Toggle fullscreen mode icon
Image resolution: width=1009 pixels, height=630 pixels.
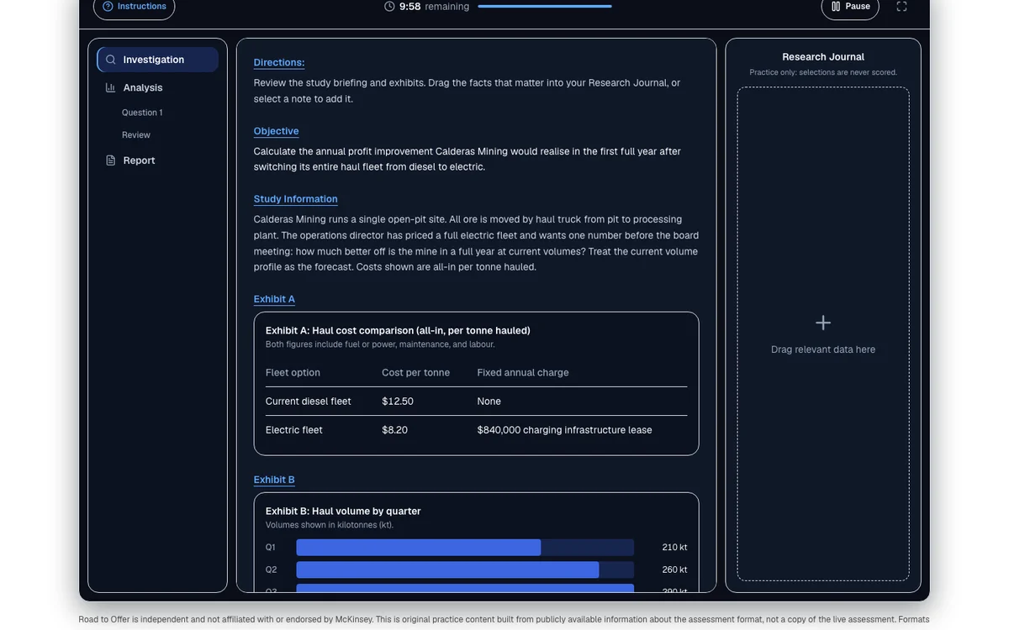[x=901, y=6]
